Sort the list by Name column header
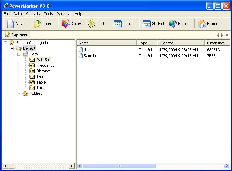 (x=107, y=43)
